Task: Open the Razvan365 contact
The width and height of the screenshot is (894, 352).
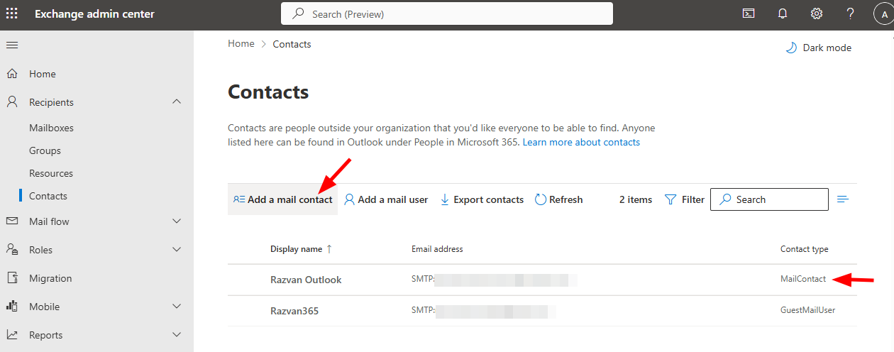Action: [294, 311]
